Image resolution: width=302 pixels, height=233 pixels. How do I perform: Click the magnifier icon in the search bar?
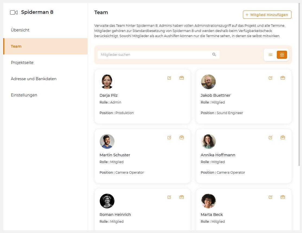click(214, 54)
